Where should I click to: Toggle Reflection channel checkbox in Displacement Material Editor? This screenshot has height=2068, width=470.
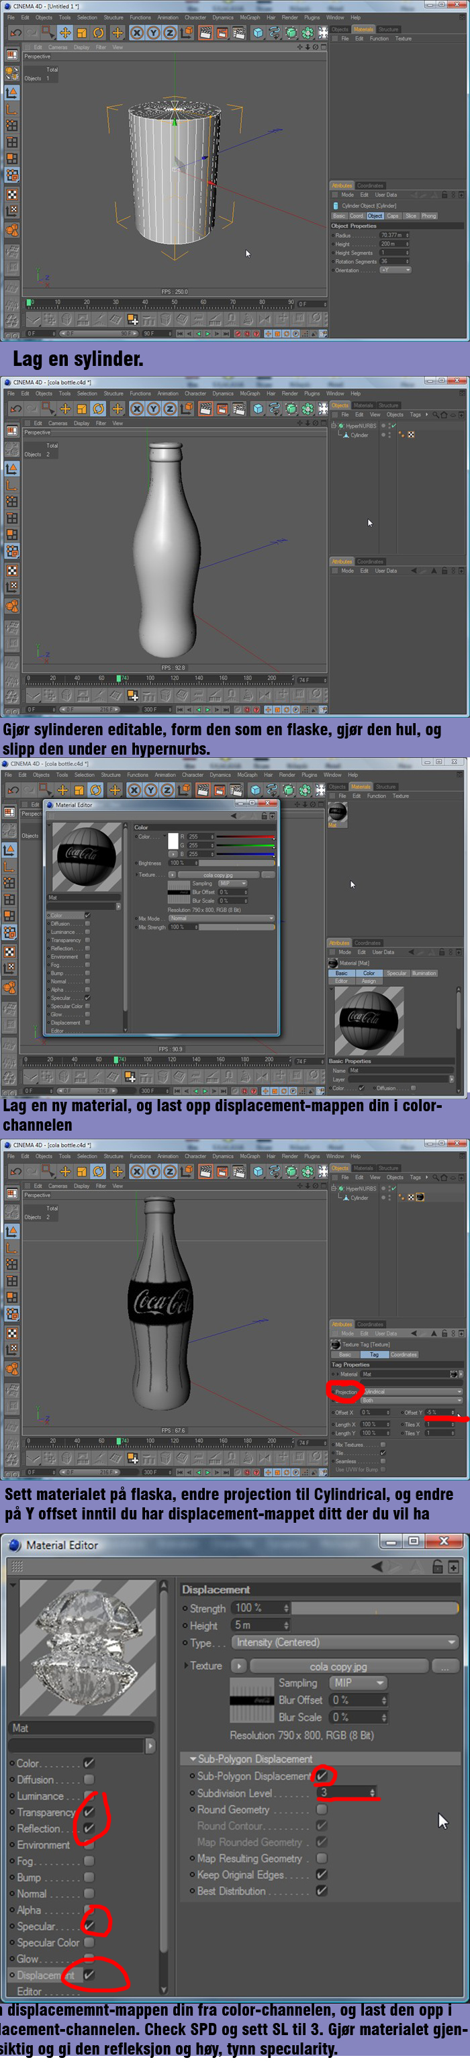[x=89, y=1829]
